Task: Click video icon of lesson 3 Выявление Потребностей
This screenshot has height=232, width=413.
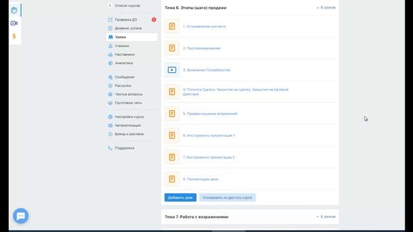Action: coord(172,70)
